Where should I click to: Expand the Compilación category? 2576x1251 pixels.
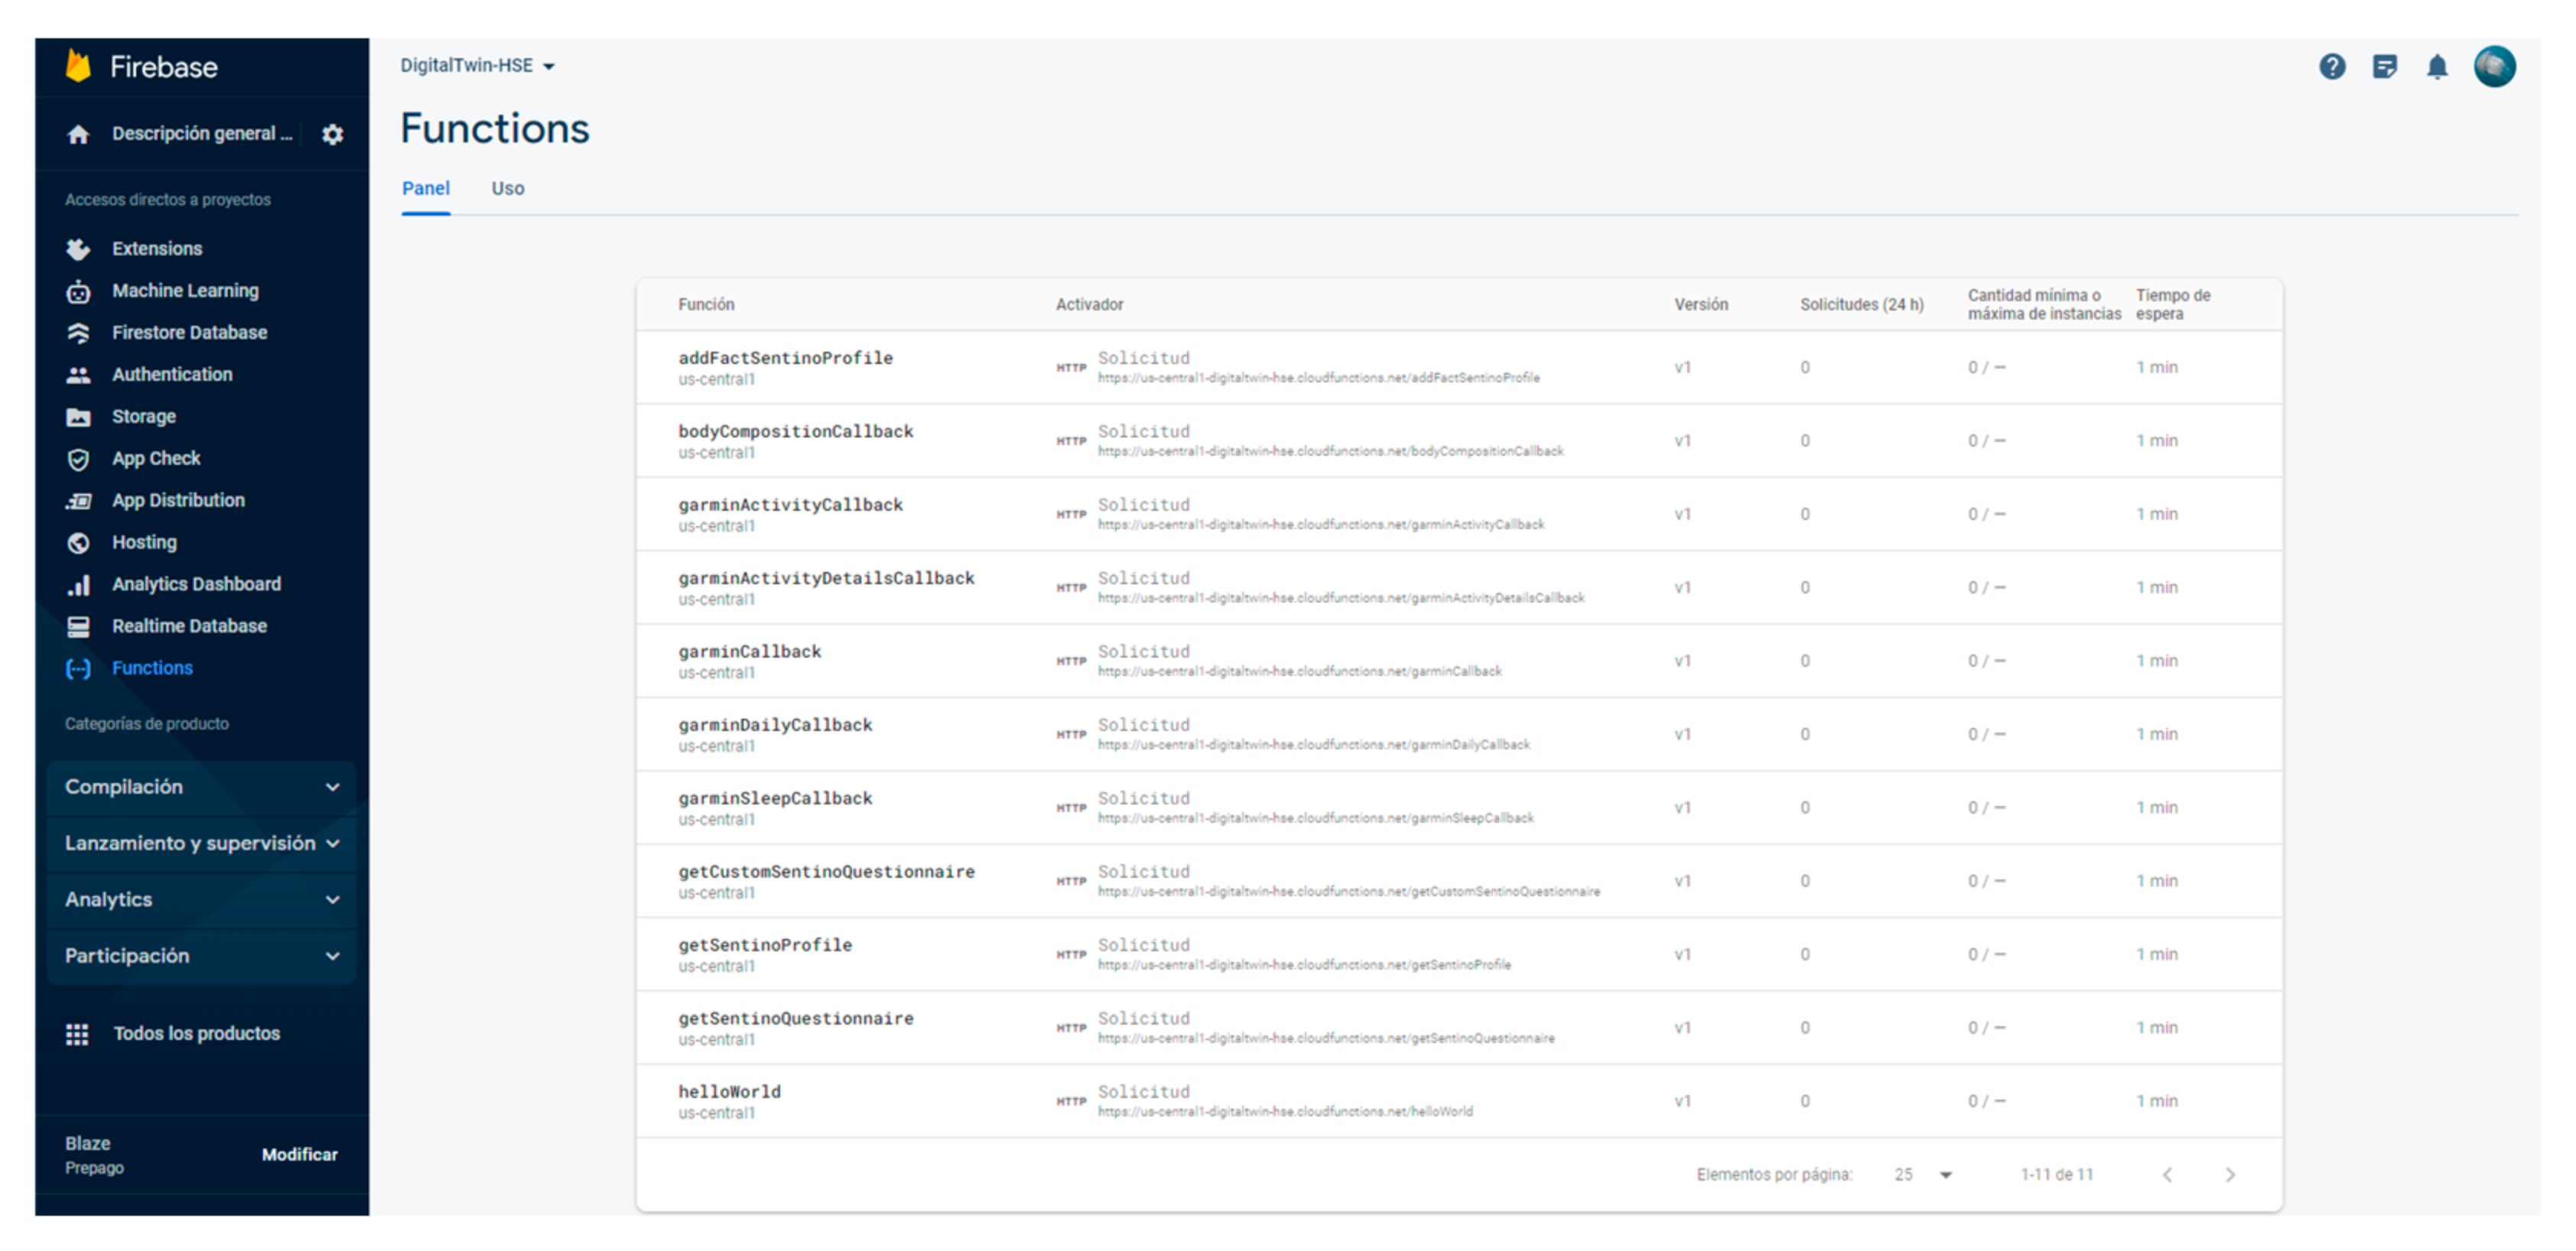200,787
